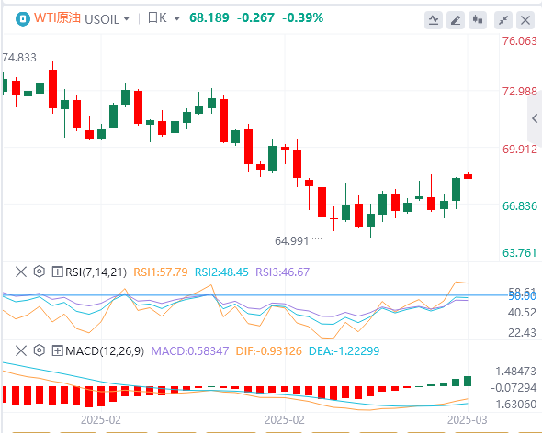The height and width of the screenshot is (433, 542).
Task: Click the RSI1:57.79 value
Action: pos(161,272)
